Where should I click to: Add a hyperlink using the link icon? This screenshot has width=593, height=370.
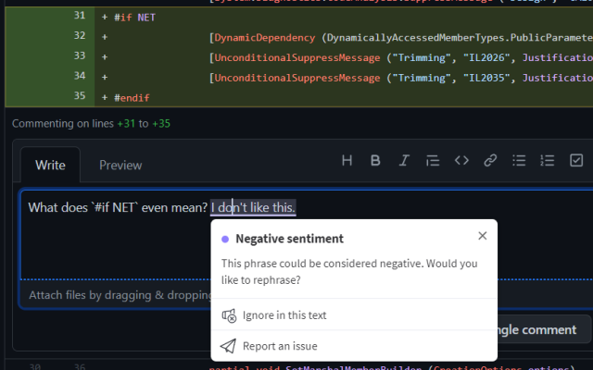pos(490,160)
